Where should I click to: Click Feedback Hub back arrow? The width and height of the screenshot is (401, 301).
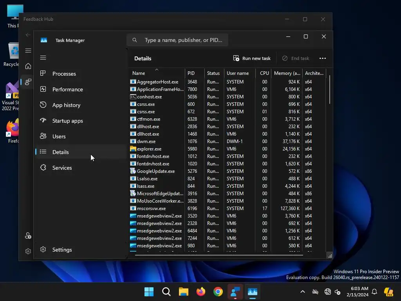pos(28,35)
